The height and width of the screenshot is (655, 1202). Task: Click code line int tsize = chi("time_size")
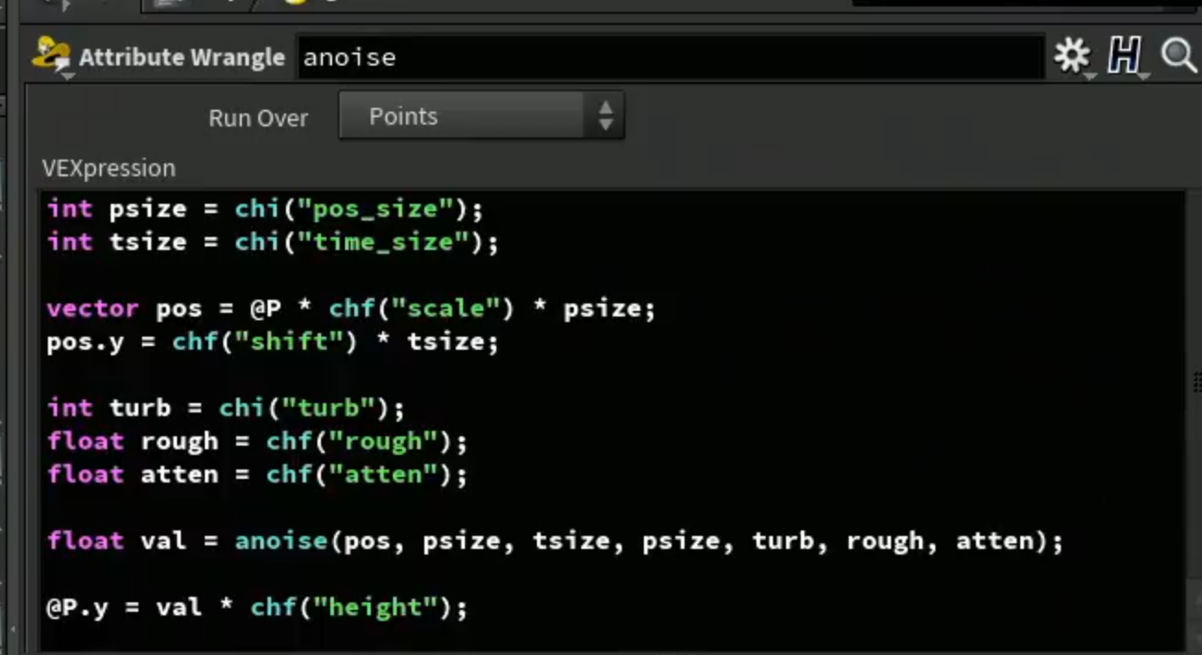pos(272,242)
